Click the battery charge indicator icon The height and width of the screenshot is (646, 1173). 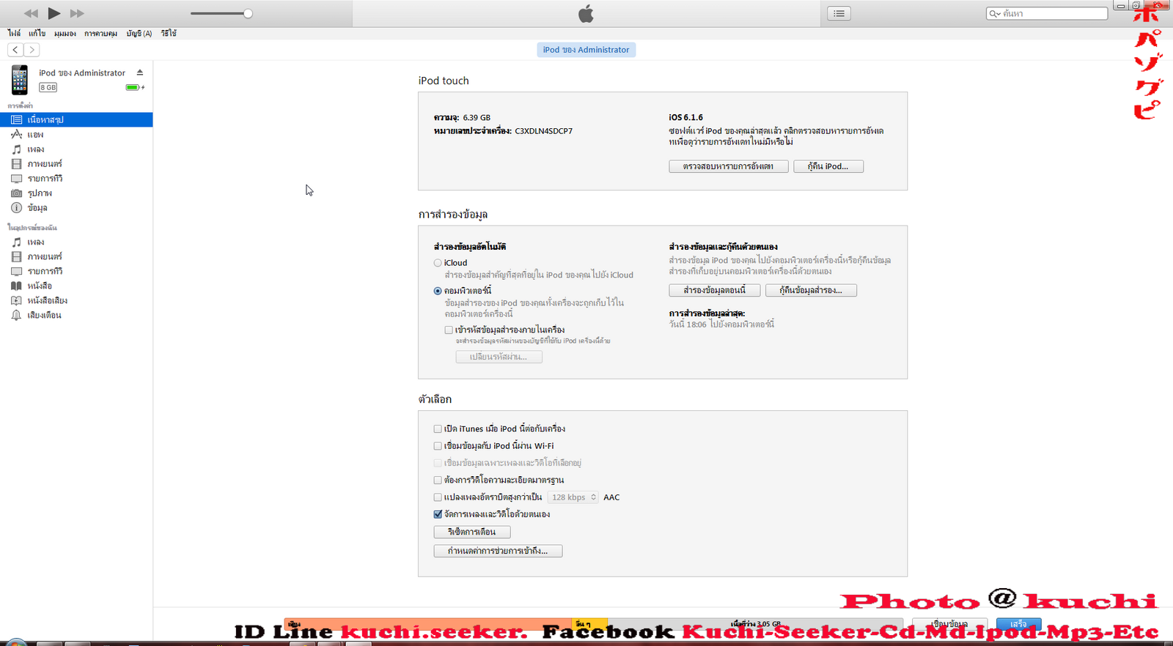point(134,87)
